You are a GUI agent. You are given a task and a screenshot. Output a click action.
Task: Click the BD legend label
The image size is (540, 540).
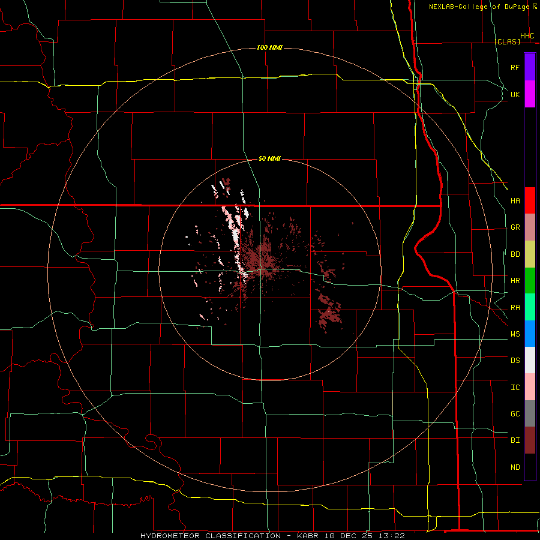coord(515,254)
